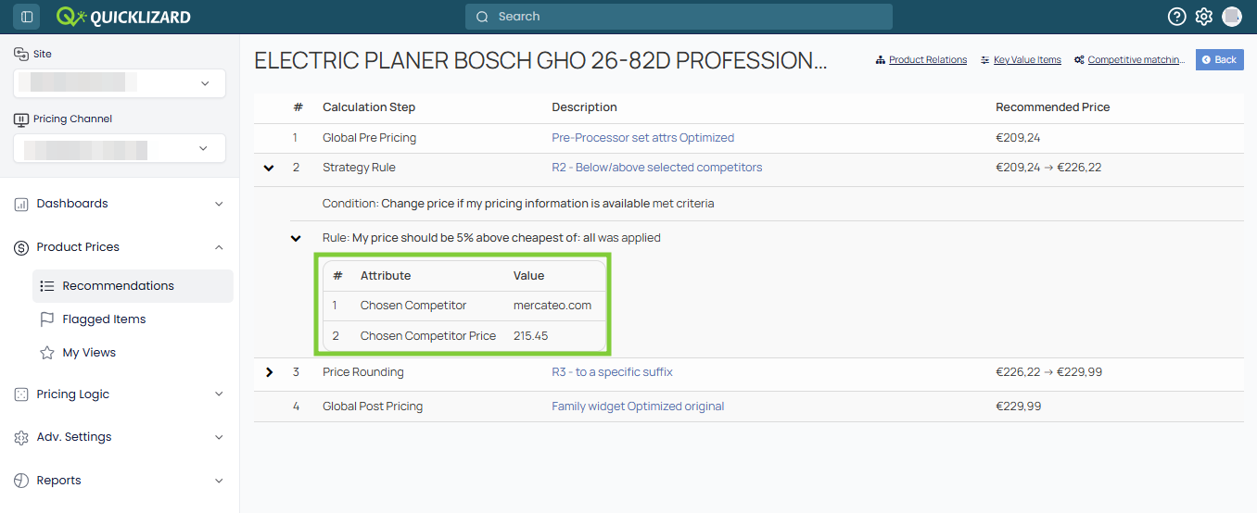
Task: Click the QuickLizard logo
Action: pyautogui.click(x=123, y=17)
